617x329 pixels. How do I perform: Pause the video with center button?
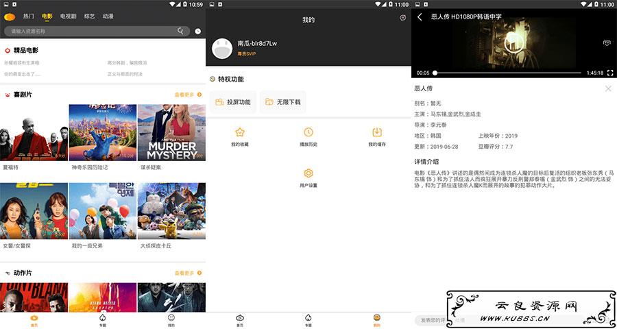point(514,42)
